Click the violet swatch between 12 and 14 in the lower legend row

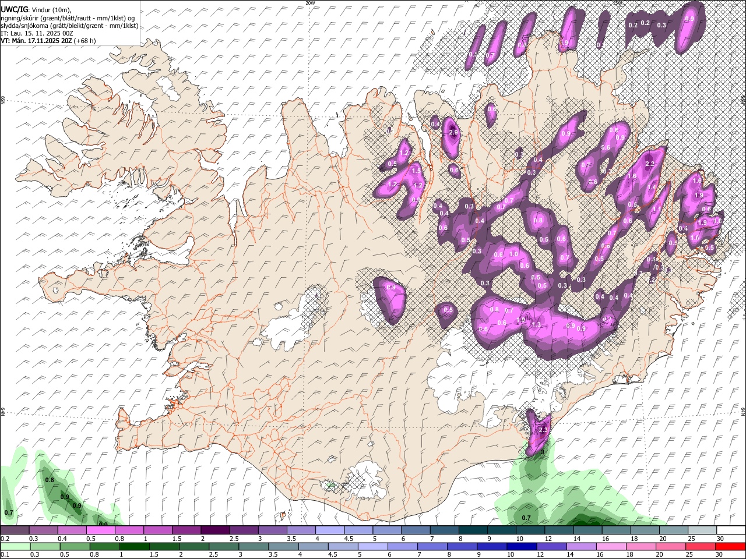pos(551,547)
